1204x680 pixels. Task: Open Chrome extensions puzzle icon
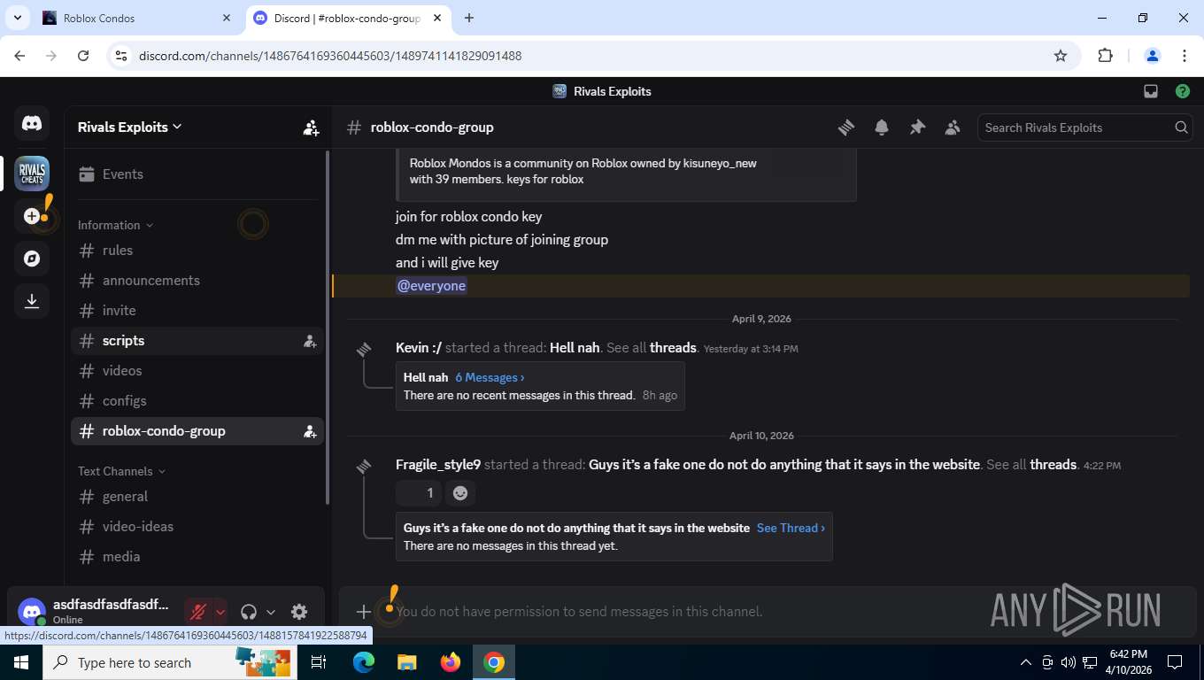(1105, 56)
